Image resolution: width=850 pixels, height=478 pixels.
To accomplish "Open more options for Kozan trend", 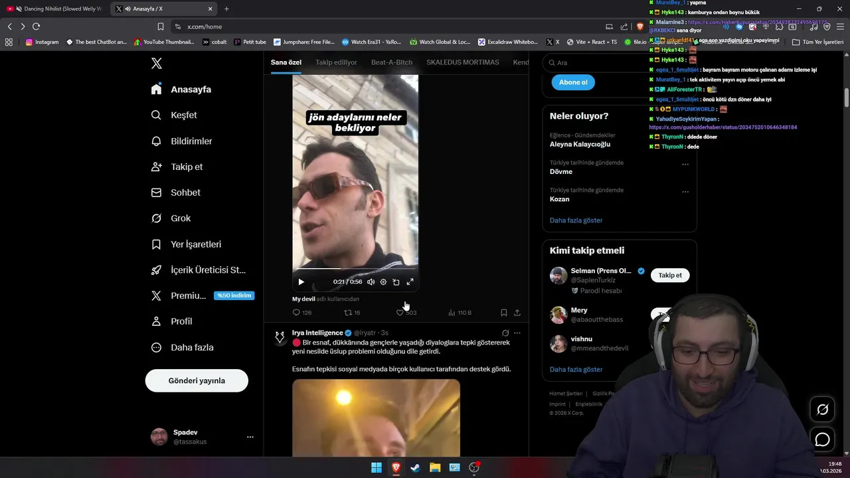I will coord(685,192).
